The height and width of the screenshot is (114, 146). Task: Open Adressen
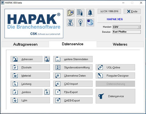click(26, 59)
